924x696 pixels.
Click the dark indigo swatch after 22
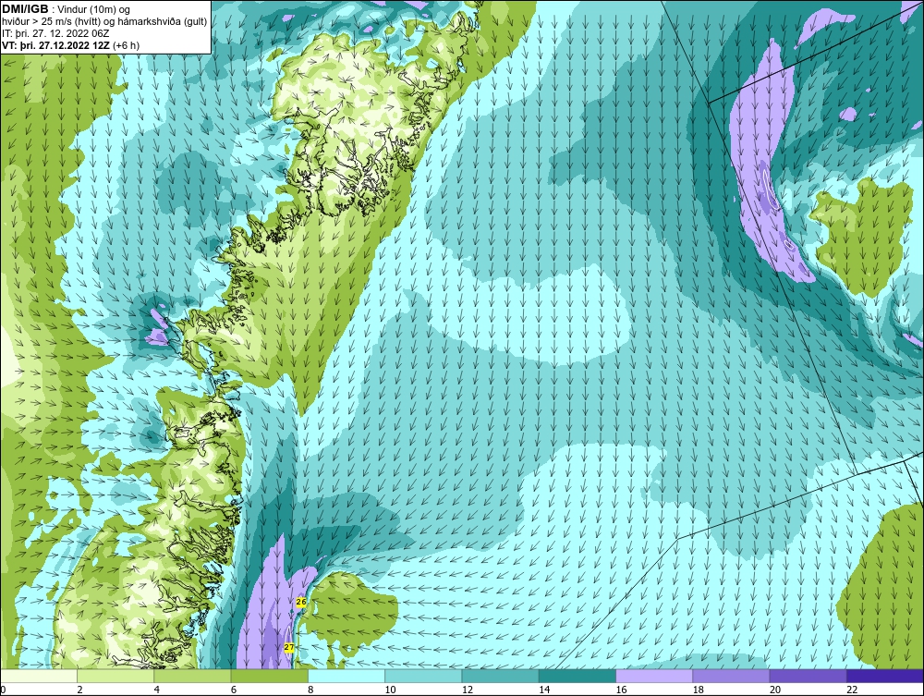[885, 676]
